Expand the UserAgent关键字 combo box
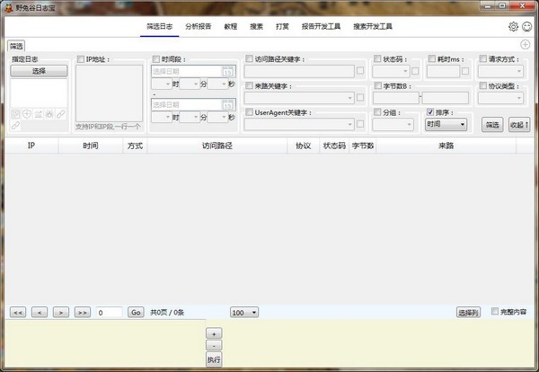The image size is (539, 372). (x=299, y=124)
